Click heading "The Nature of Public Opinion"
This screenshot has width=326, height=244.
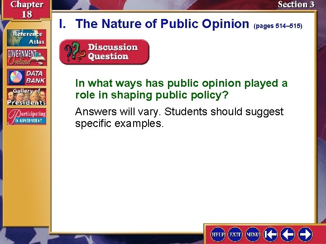tap(162, 23)
